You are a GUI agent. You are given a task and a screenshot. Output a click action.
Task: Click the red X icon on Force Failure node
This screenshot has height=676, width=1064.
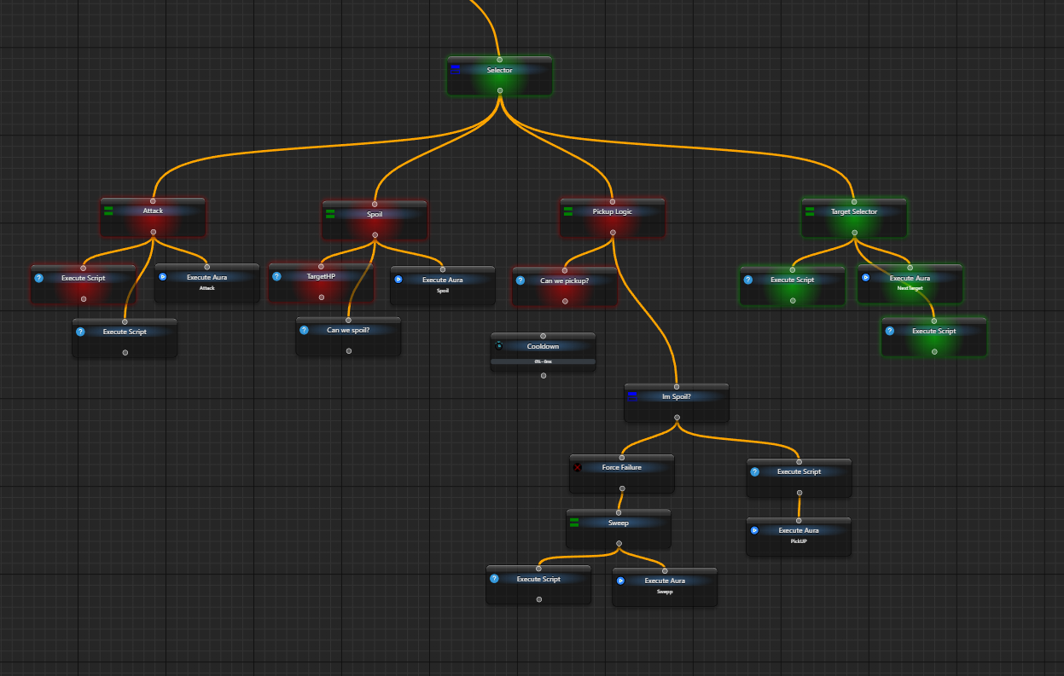coord(578,467)
